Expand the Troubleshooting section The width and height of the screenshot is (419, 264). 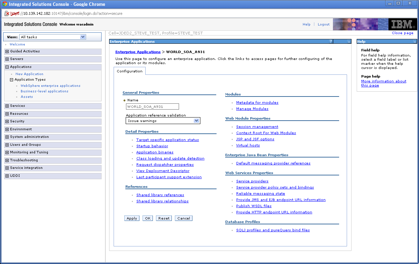[x=7, y=160]
